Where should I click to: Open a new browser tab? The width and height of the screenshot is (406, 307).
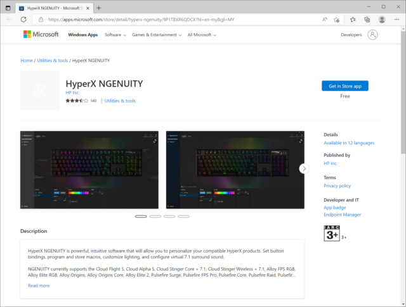pyautogui.click(x=99, y=8)
